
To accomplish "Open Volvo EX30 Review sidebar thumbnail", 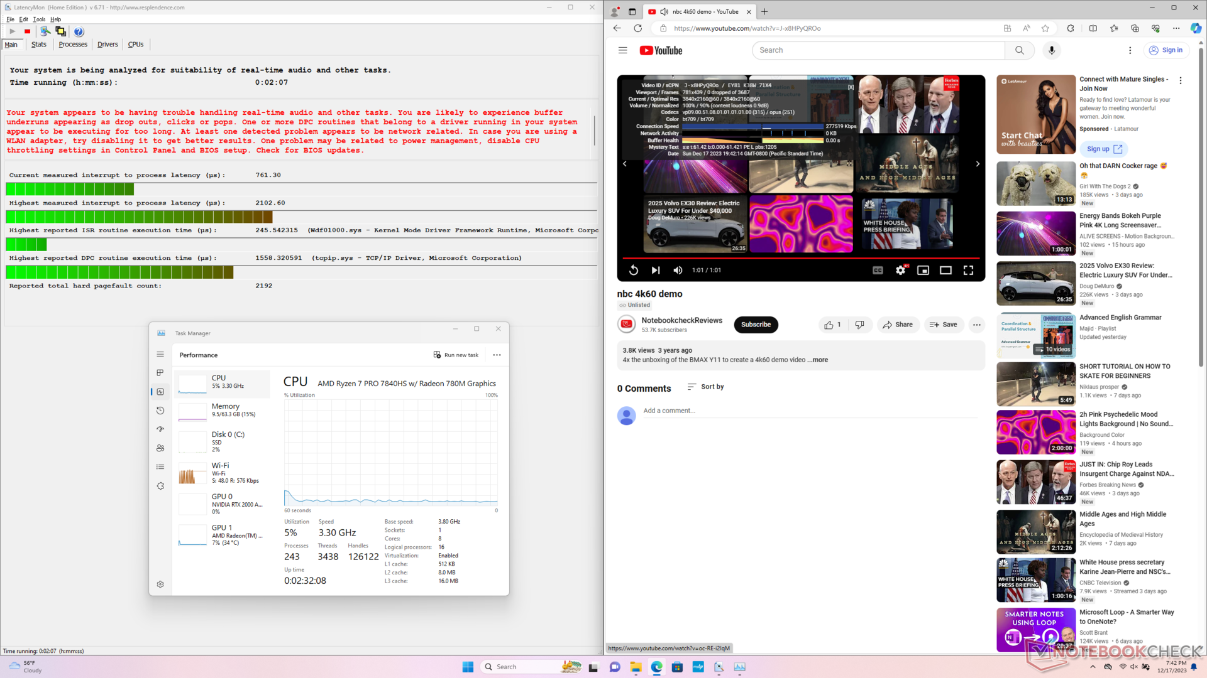I will [x=1036, y=283].
